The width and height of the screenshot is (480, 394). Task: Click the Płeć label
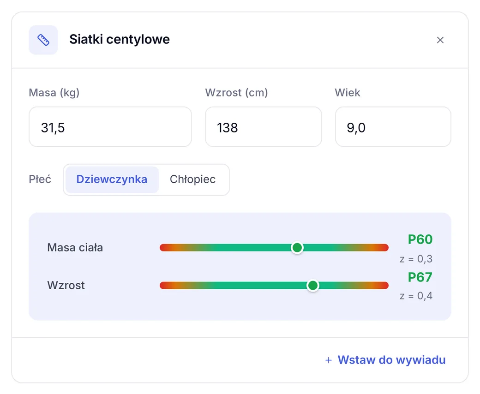(x=40, y=179)
